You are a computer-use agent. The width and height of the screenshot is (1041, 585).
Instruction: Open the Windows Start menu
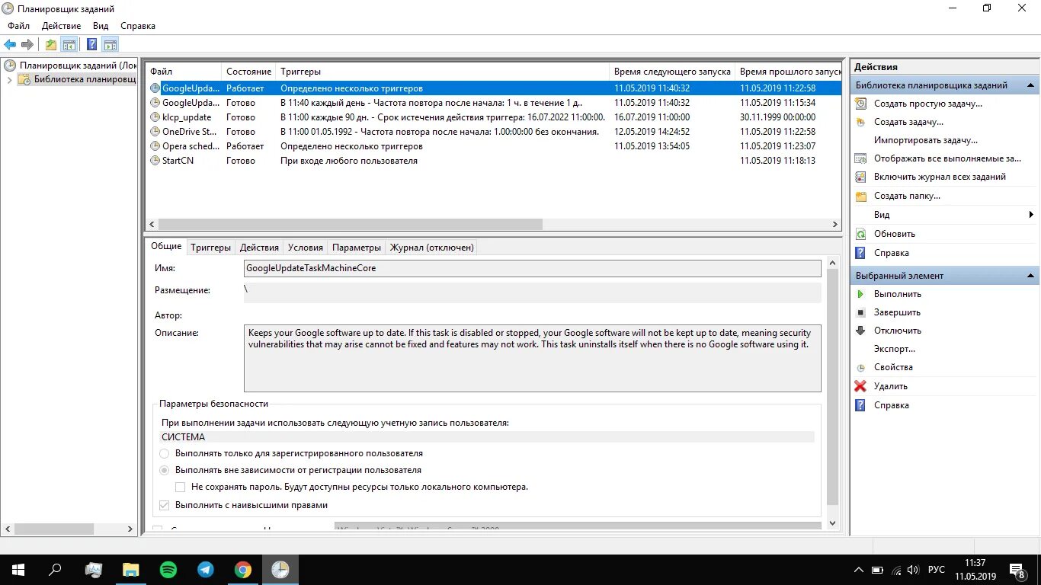(18, 570)
